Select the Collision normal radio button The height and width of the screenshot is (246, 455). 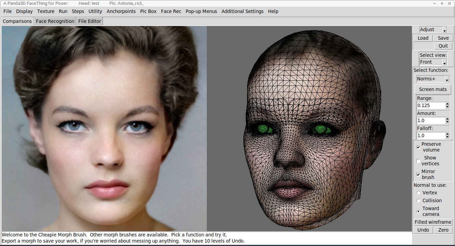point(418,200)
